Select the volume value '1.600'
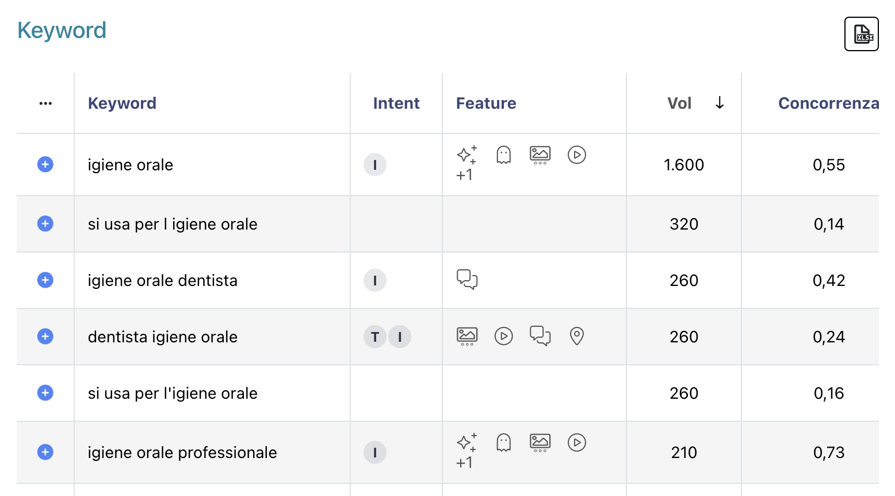 pyautogui.click(x=684, y=165)
